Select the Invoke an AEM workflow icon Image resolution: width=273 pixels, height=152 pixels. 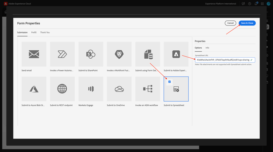(x=148, y=89)
